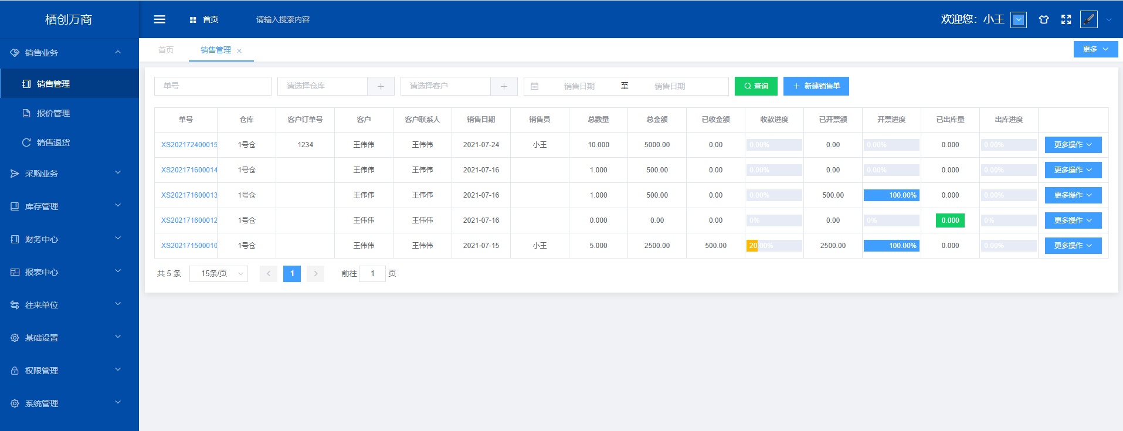The width and height of the screenshot is (1123, 431).
Task: Open dropdown arrow beside avatar
Action: pos(1109,19)
